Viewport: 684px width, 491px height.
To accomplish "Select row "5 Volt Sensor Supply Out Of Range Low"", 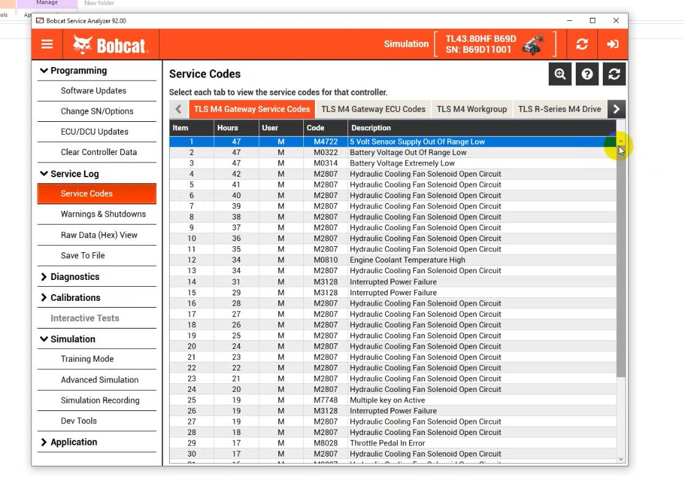I will tap(392, 142).
